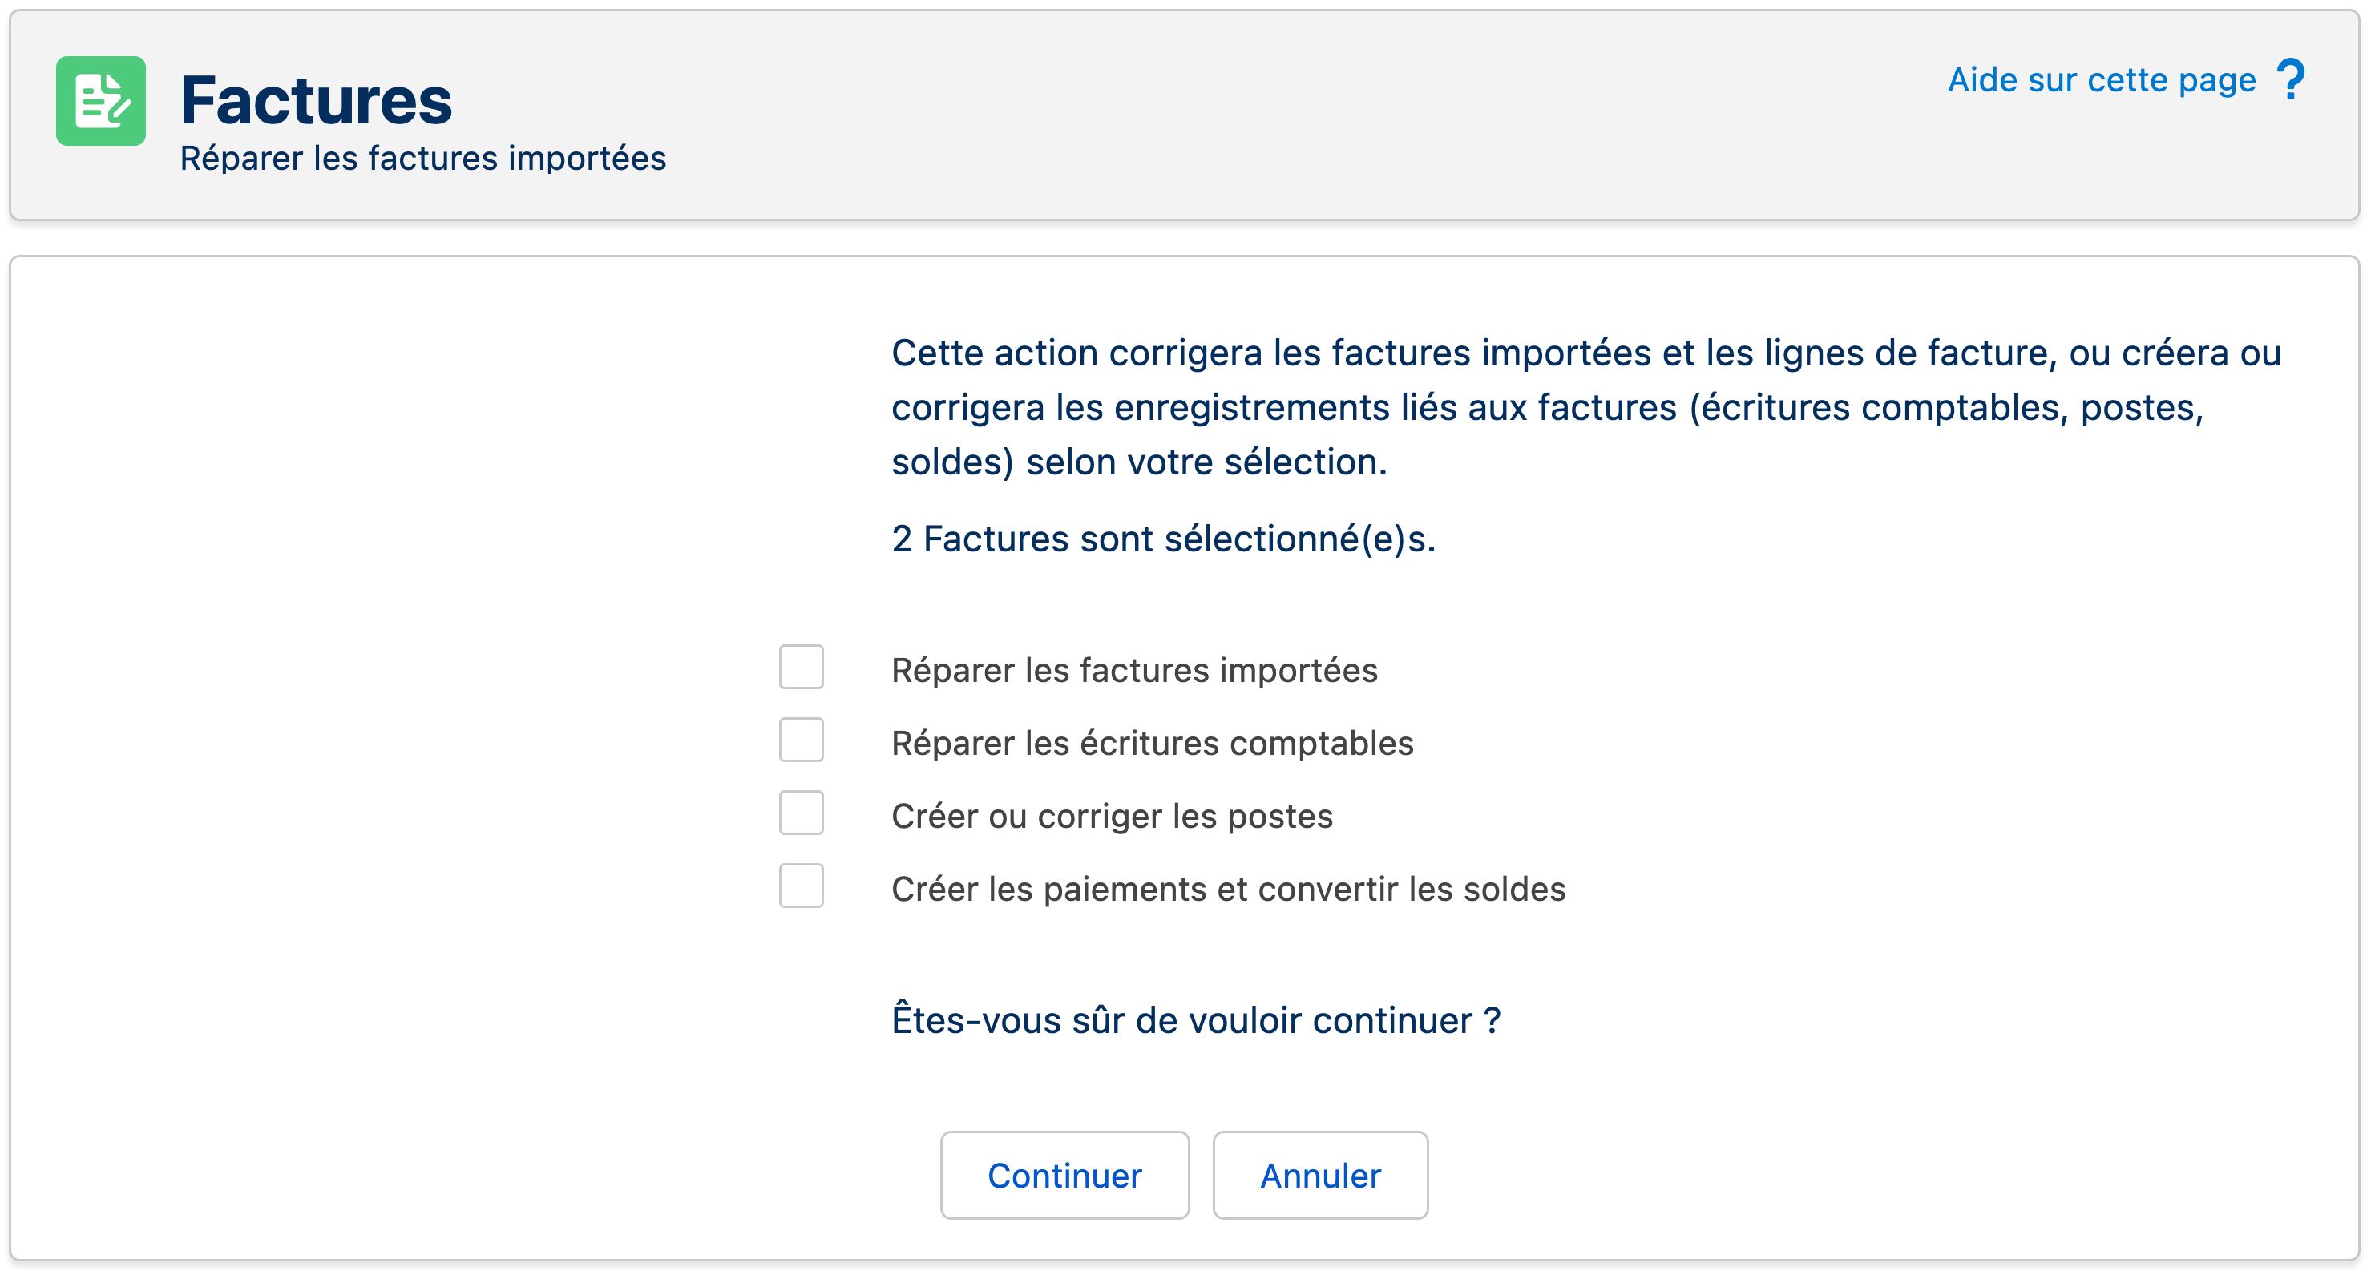Click the paragraph starting "Cette action corrigera"

1585,408
